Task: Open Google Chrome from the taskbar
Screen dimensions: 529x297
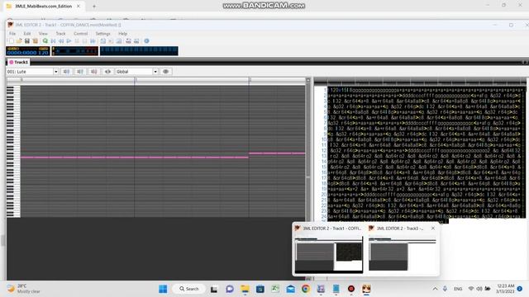Action: (306, 289)
